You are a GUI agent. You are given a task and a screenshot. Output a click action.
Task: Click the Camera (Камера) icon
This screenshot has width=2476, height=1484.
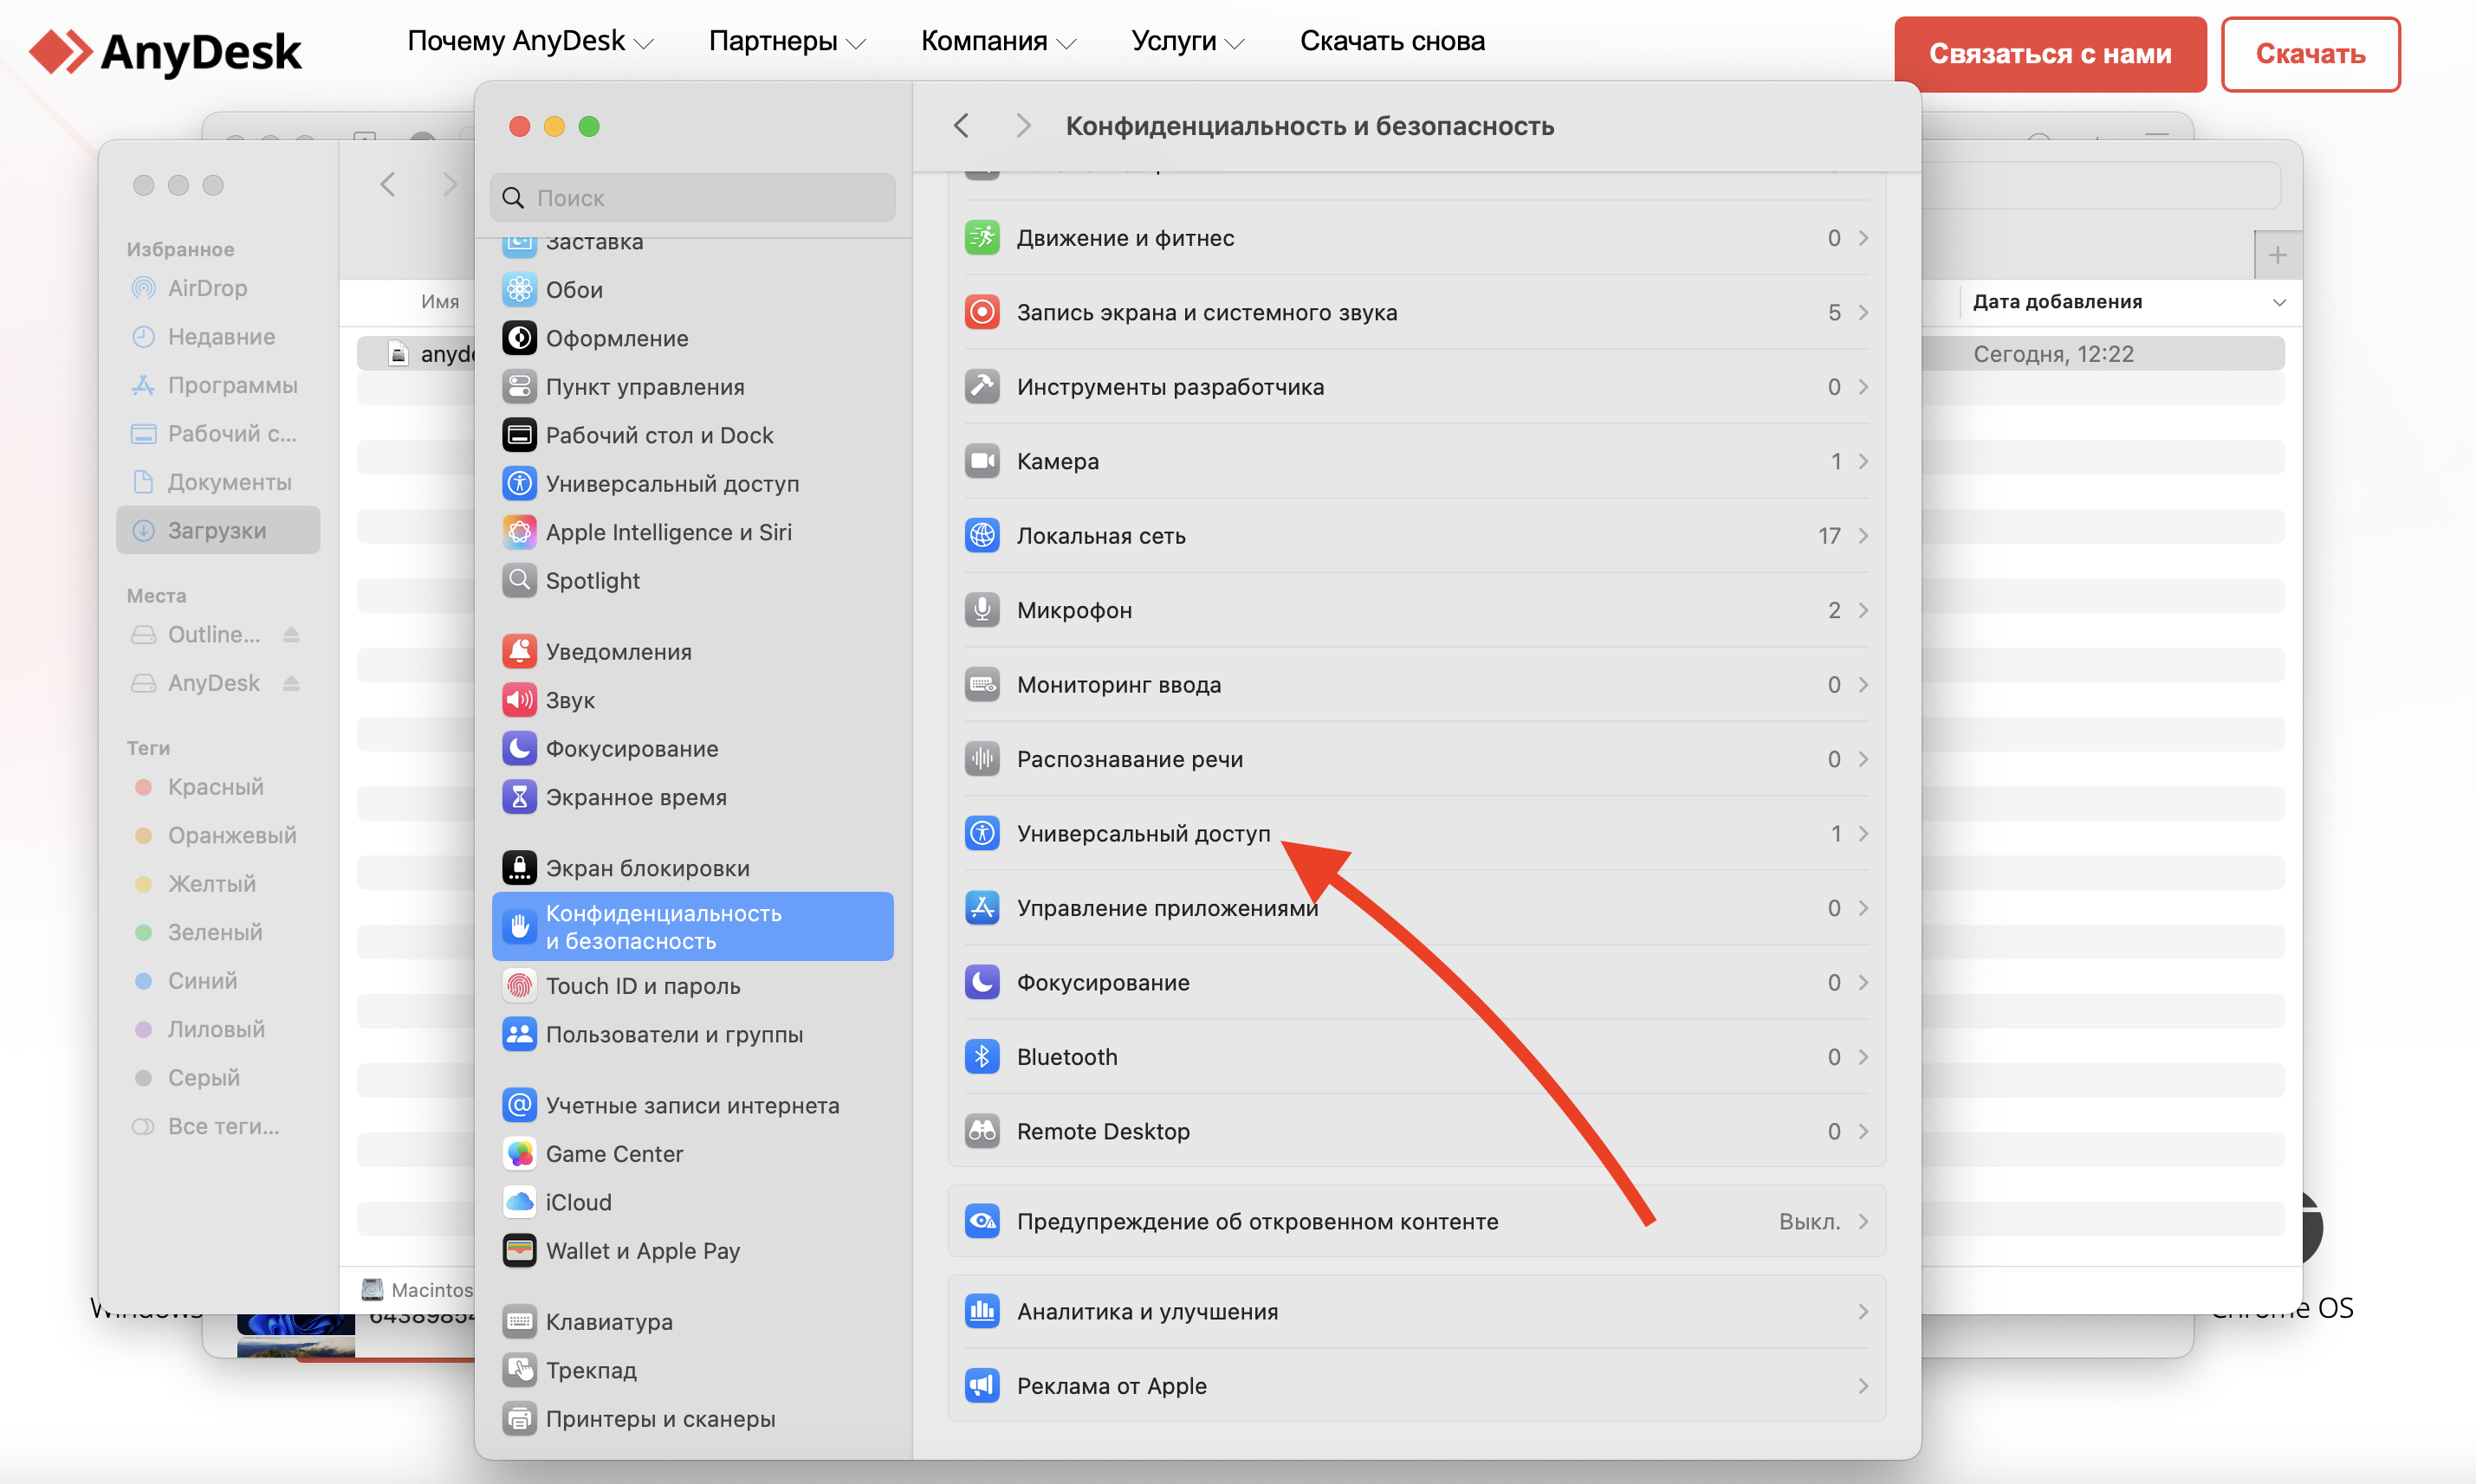coord(982,461)
